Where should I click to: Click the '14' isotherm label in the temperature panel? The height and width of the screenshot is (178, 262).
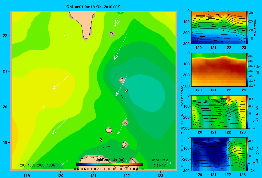(x=196, y=41)
